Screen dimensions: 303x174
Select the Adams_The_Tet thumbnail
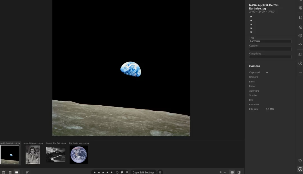pos(56,155)
